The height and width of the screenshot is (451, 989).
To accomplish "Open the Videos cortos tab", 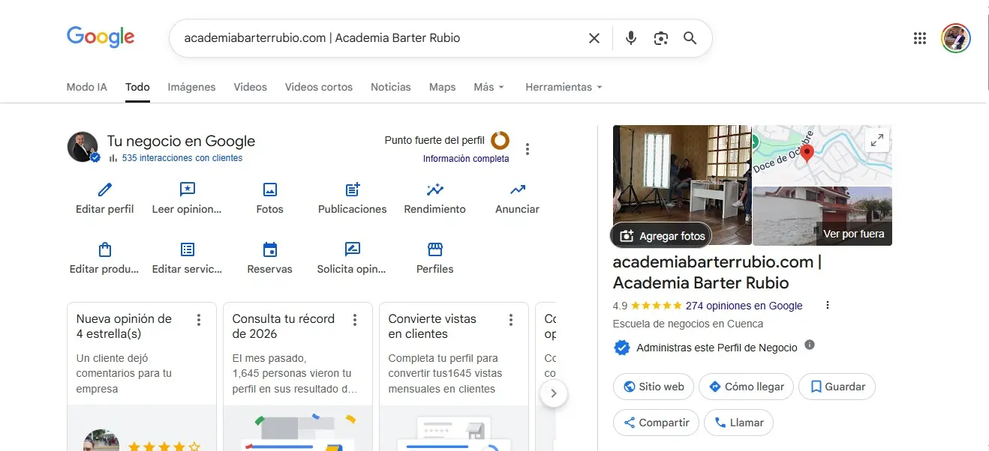I will (318, 87).
